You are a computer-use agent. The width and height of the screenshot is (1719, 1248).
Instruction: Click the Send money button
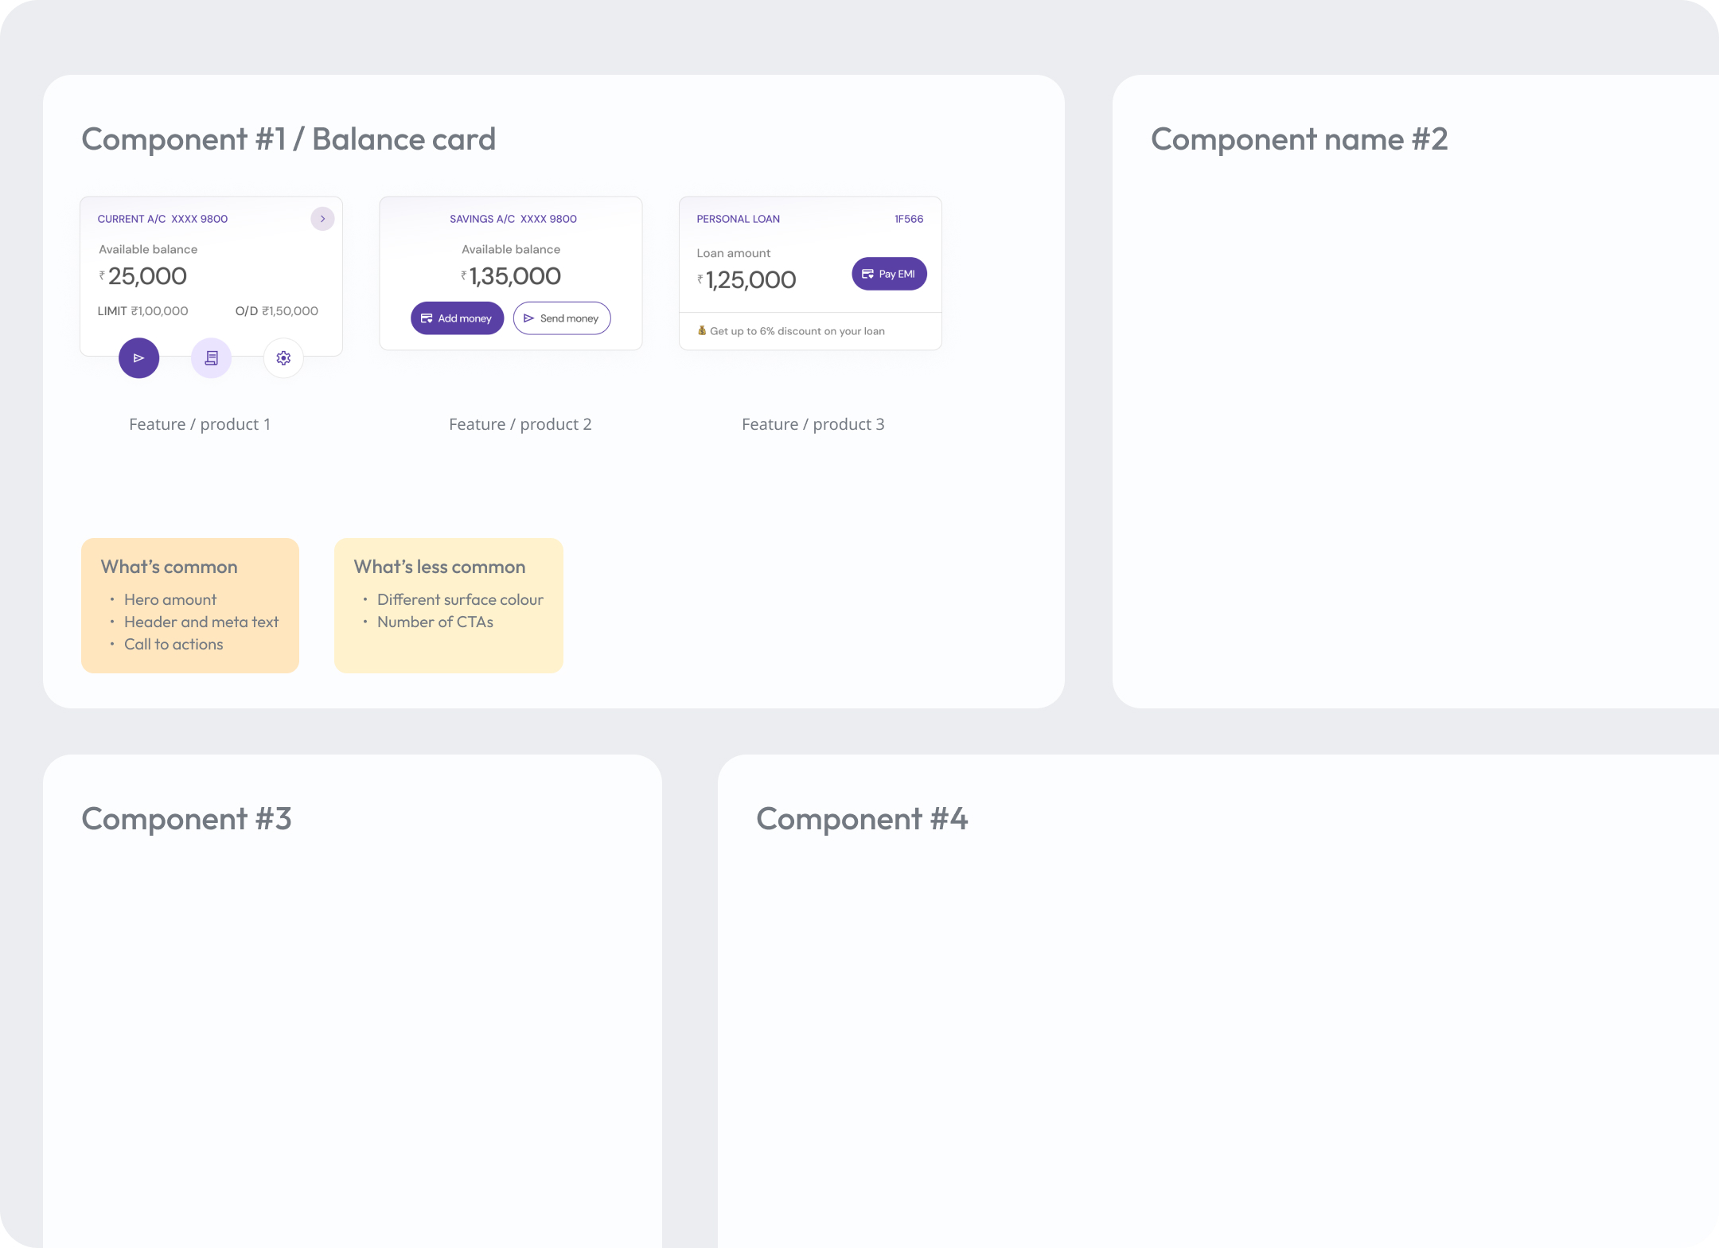[562, 318]
